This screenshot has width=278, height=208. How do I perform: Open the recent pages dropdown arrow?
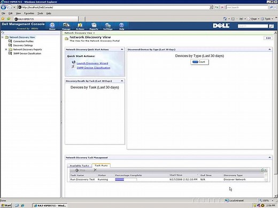(x=14, y=7)
